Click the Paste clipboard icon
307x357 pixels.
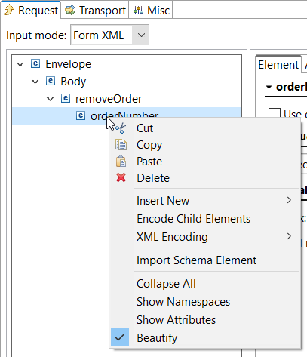point(121,162)
